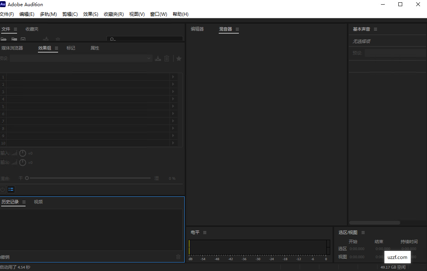Open the 选区/视图 panel menu
427x271 pixels.
point(363,232)
